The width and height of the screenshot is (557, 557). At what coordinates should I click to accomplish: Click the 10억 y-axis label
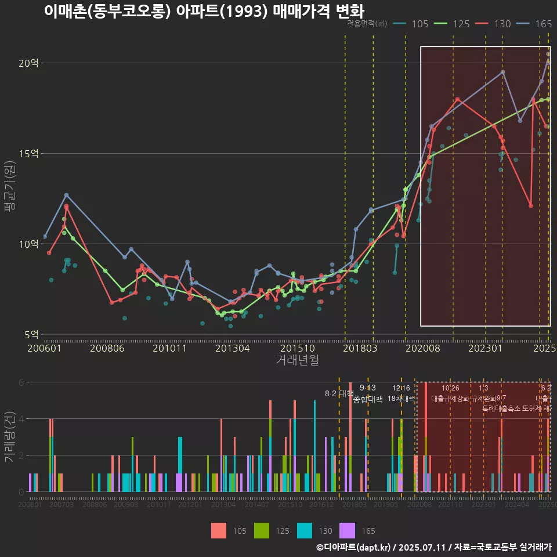[x=28, y=244]
